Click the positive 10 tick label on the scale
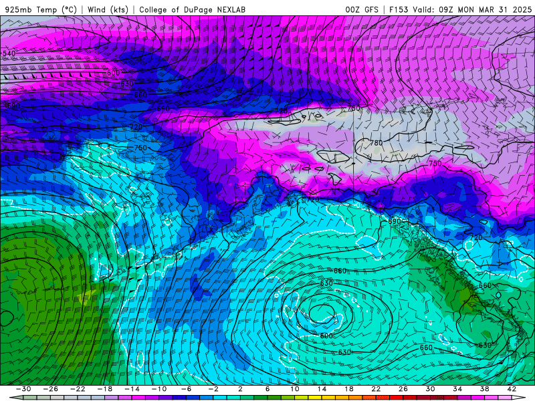535x401 pixels. (x=295, y=389)
